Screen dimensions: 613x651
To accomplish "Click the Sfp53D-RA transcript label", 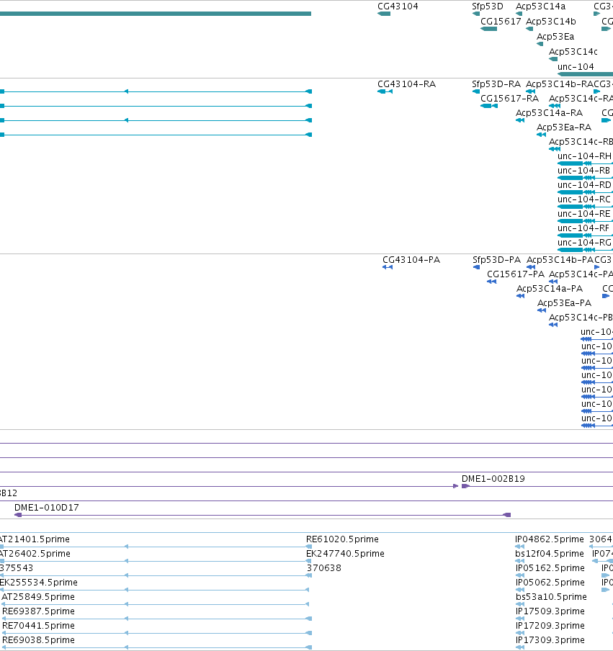I will point(496,84).
